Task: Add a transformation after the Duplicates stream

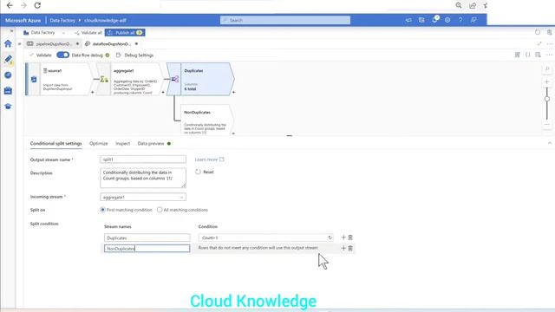Action: (x=233, y=93)
